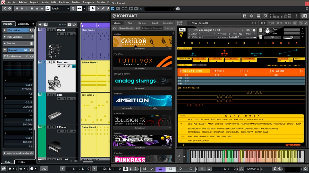The width and height of the screenshot is (309, 173).
Task: Stop playback in the transport bar
Action: [170, 169]
